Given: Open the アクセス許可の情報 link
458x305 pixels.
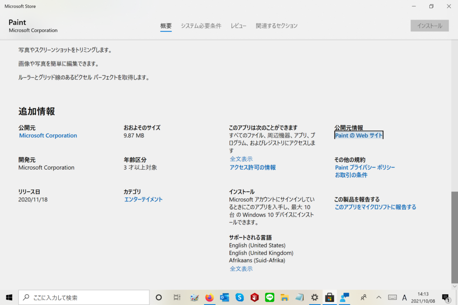Looking at the screenshot, I should coord(253,167).
